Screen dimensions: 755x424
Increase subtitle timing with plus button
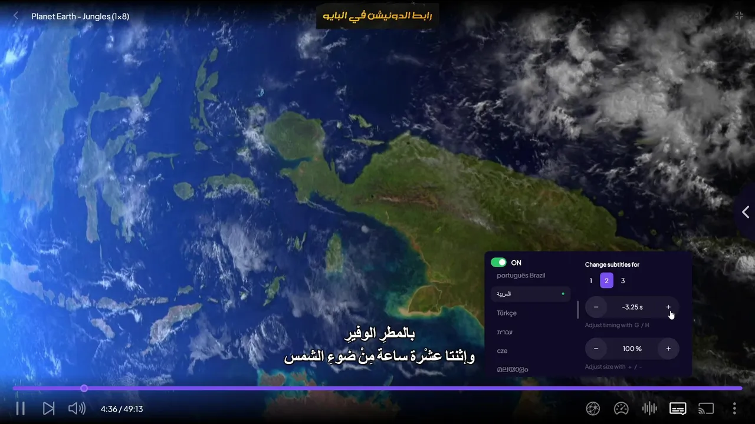[668, 307]
